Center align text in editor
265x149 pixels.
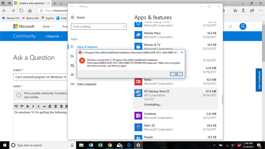point(55,106)
